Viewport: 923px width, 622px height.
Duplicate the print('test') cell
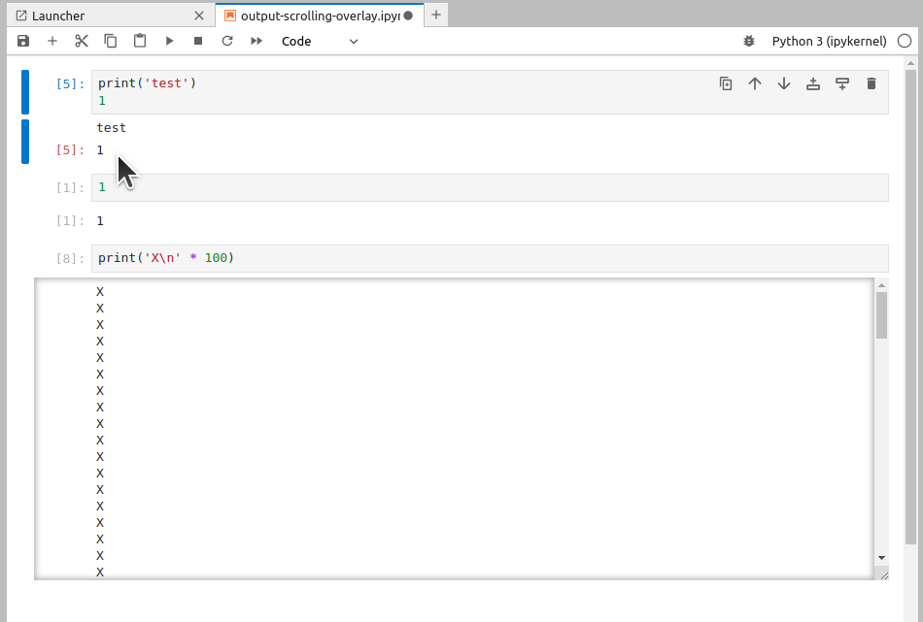[726, 83]
